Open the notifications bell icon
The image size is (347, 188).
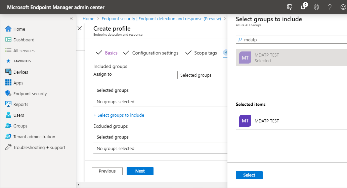pyautogui.click(x=303, y=7)
